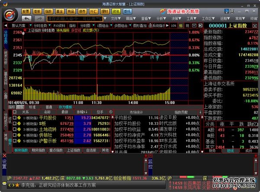Select the 板块指数 tab
This screenshot has height=192, width=260.
tap(21, 150)
